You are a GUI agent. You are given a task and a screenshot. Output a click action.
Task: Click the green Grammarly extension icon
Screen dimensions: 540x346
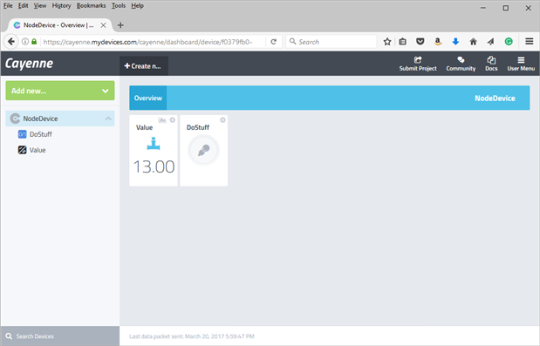click(509, 42)
